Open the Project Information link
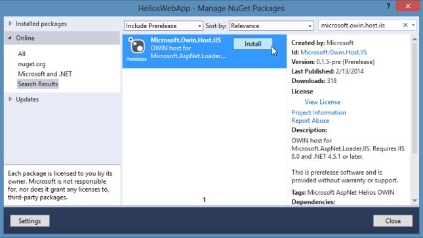This screenshot has height=238, width=423. pos(319,112)
